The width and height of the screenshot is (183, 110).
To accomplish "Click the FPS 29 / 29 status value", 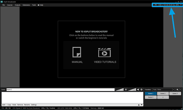I will [8, 108].
